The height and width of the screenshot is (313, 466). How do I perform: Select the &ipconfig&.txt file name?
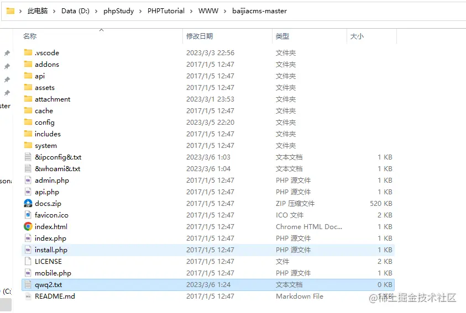[58, 157]
